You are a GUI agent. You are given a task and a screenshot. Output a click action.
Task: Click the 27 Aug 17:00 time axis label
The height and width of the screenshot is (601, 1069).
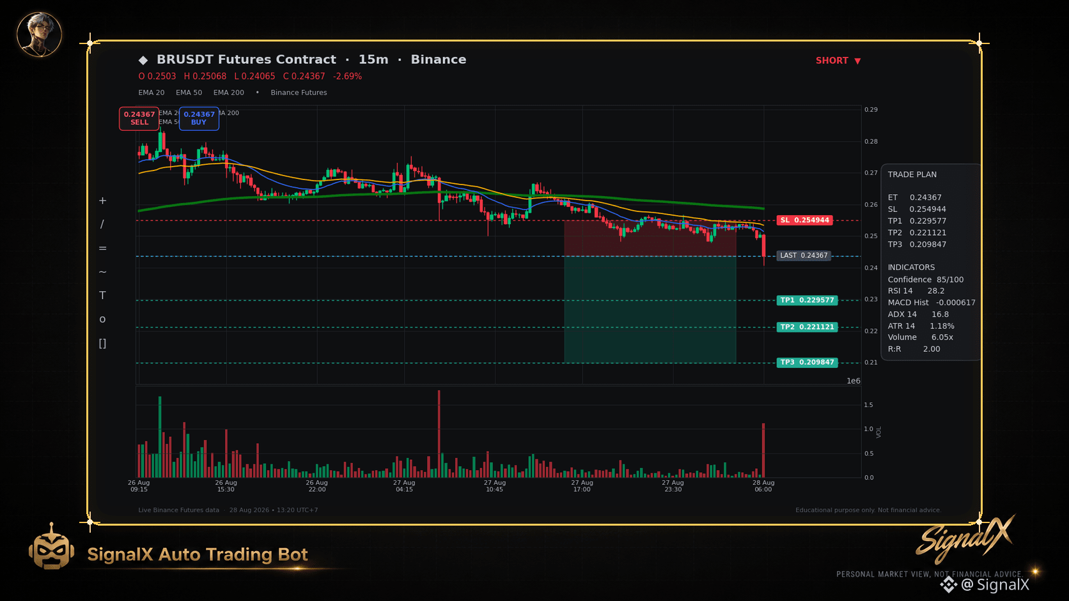click(582, 486)
